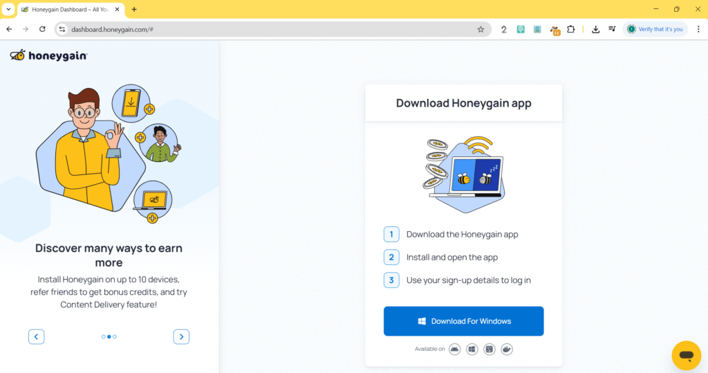Click 'Discover many ways to earn more' heading
This screenshot has width=708, height=373.
(x=109, y=255)
